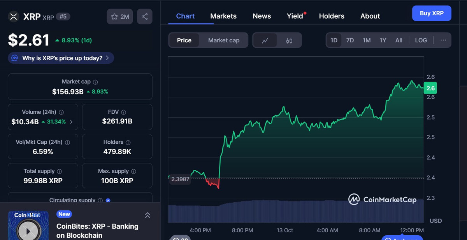Click the Holders info icon
The image size is (467, 240).
[128, 143]
